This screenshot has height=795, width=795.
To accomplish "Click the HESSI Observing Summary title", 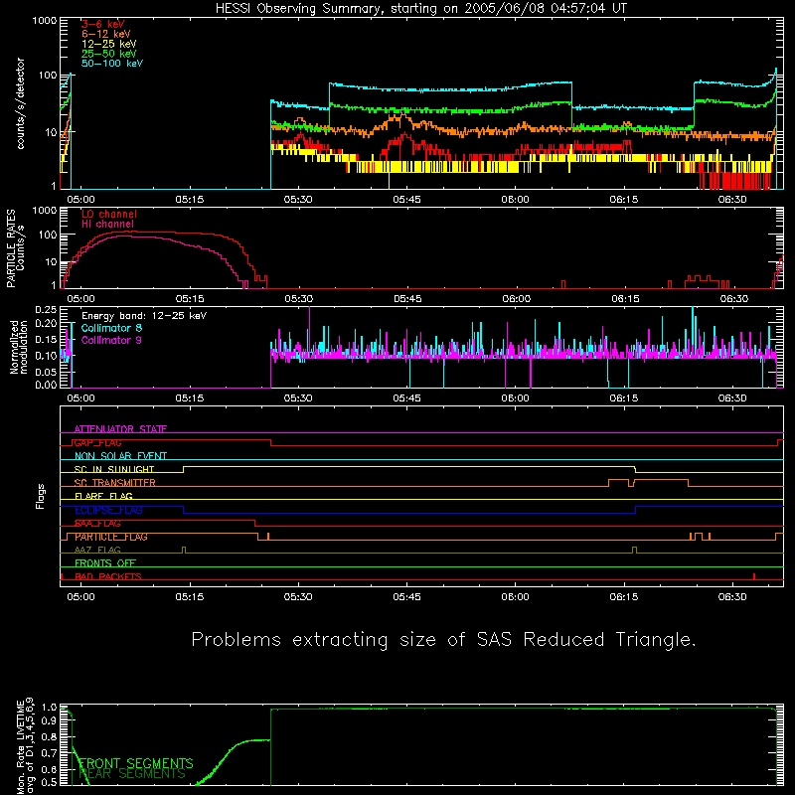I will point(420,9).
